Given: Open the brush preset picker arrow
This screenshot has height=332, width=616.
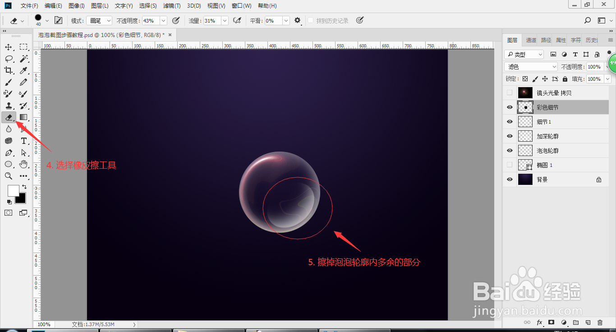Looking at the screenshot, I should [47, 21].
